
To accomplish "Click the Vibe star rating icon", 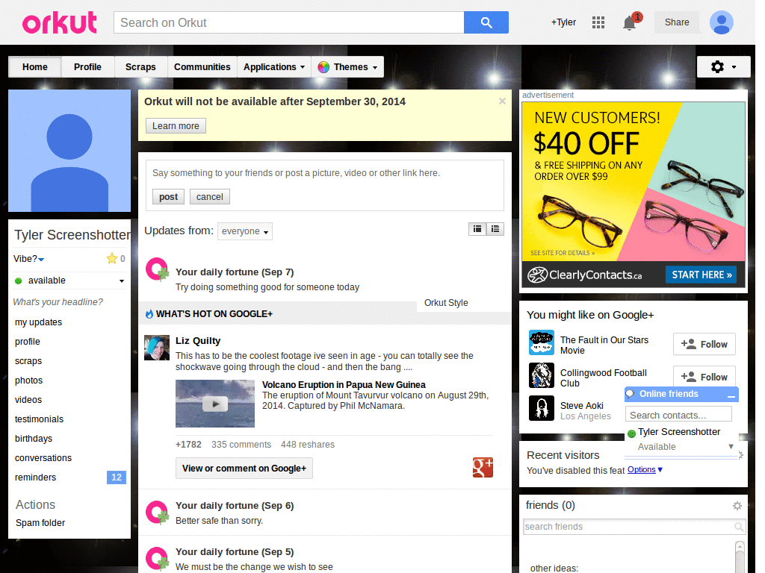I will coord(112,258).
